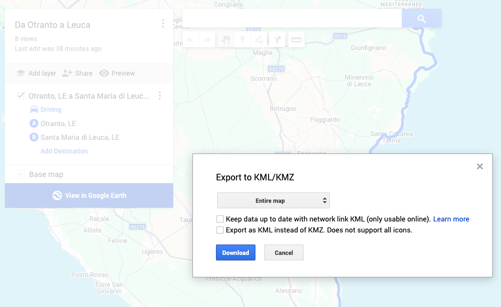The image size is (501, 307).
Task: Click Add Destination link
Action: click(64, 151)
